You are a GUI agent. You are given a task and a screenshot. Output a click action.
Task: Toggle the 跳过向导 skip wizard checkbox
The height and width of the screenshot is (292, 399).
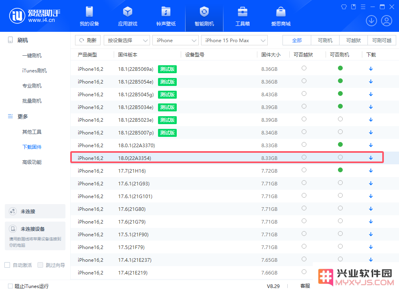(x=40, y=265)
